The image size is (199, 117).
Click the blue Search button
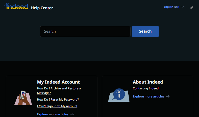tap(145, 31)
